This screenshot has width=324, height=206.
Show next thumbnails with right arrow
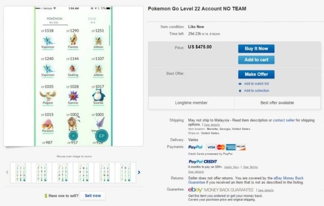point(139,173)
